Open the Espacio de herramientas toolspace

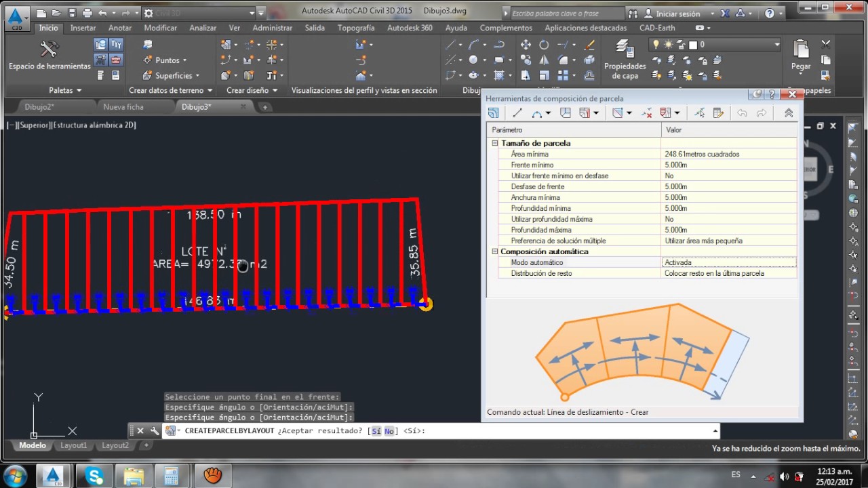(50, 56)
